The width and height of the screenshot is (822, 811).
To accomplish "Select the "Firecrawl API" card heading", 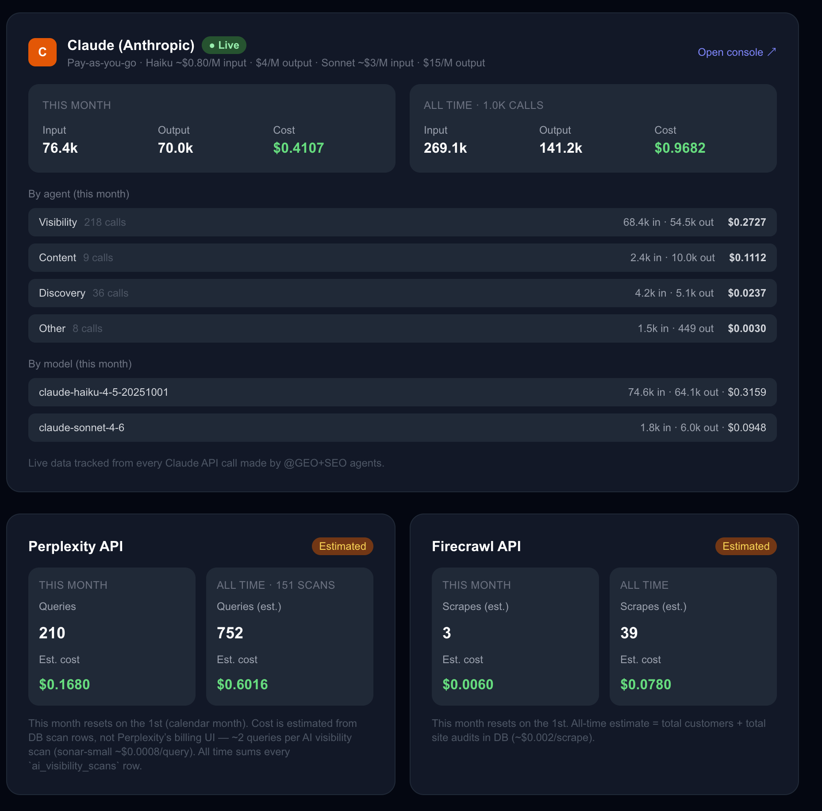I will pos(476,546).
